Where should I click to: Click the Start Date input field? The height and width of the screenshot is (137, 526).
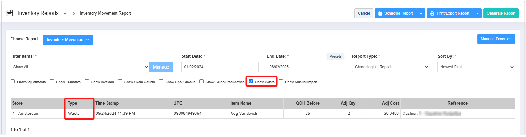pos(220,67)
